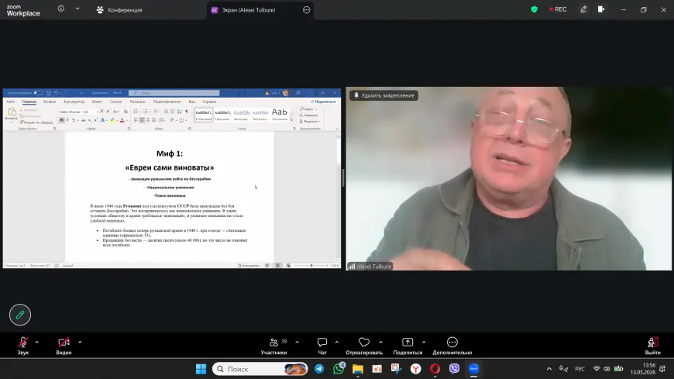Expand video options arrow beside Видео
This screenshot has height=379, width=674.
(80, 343)
